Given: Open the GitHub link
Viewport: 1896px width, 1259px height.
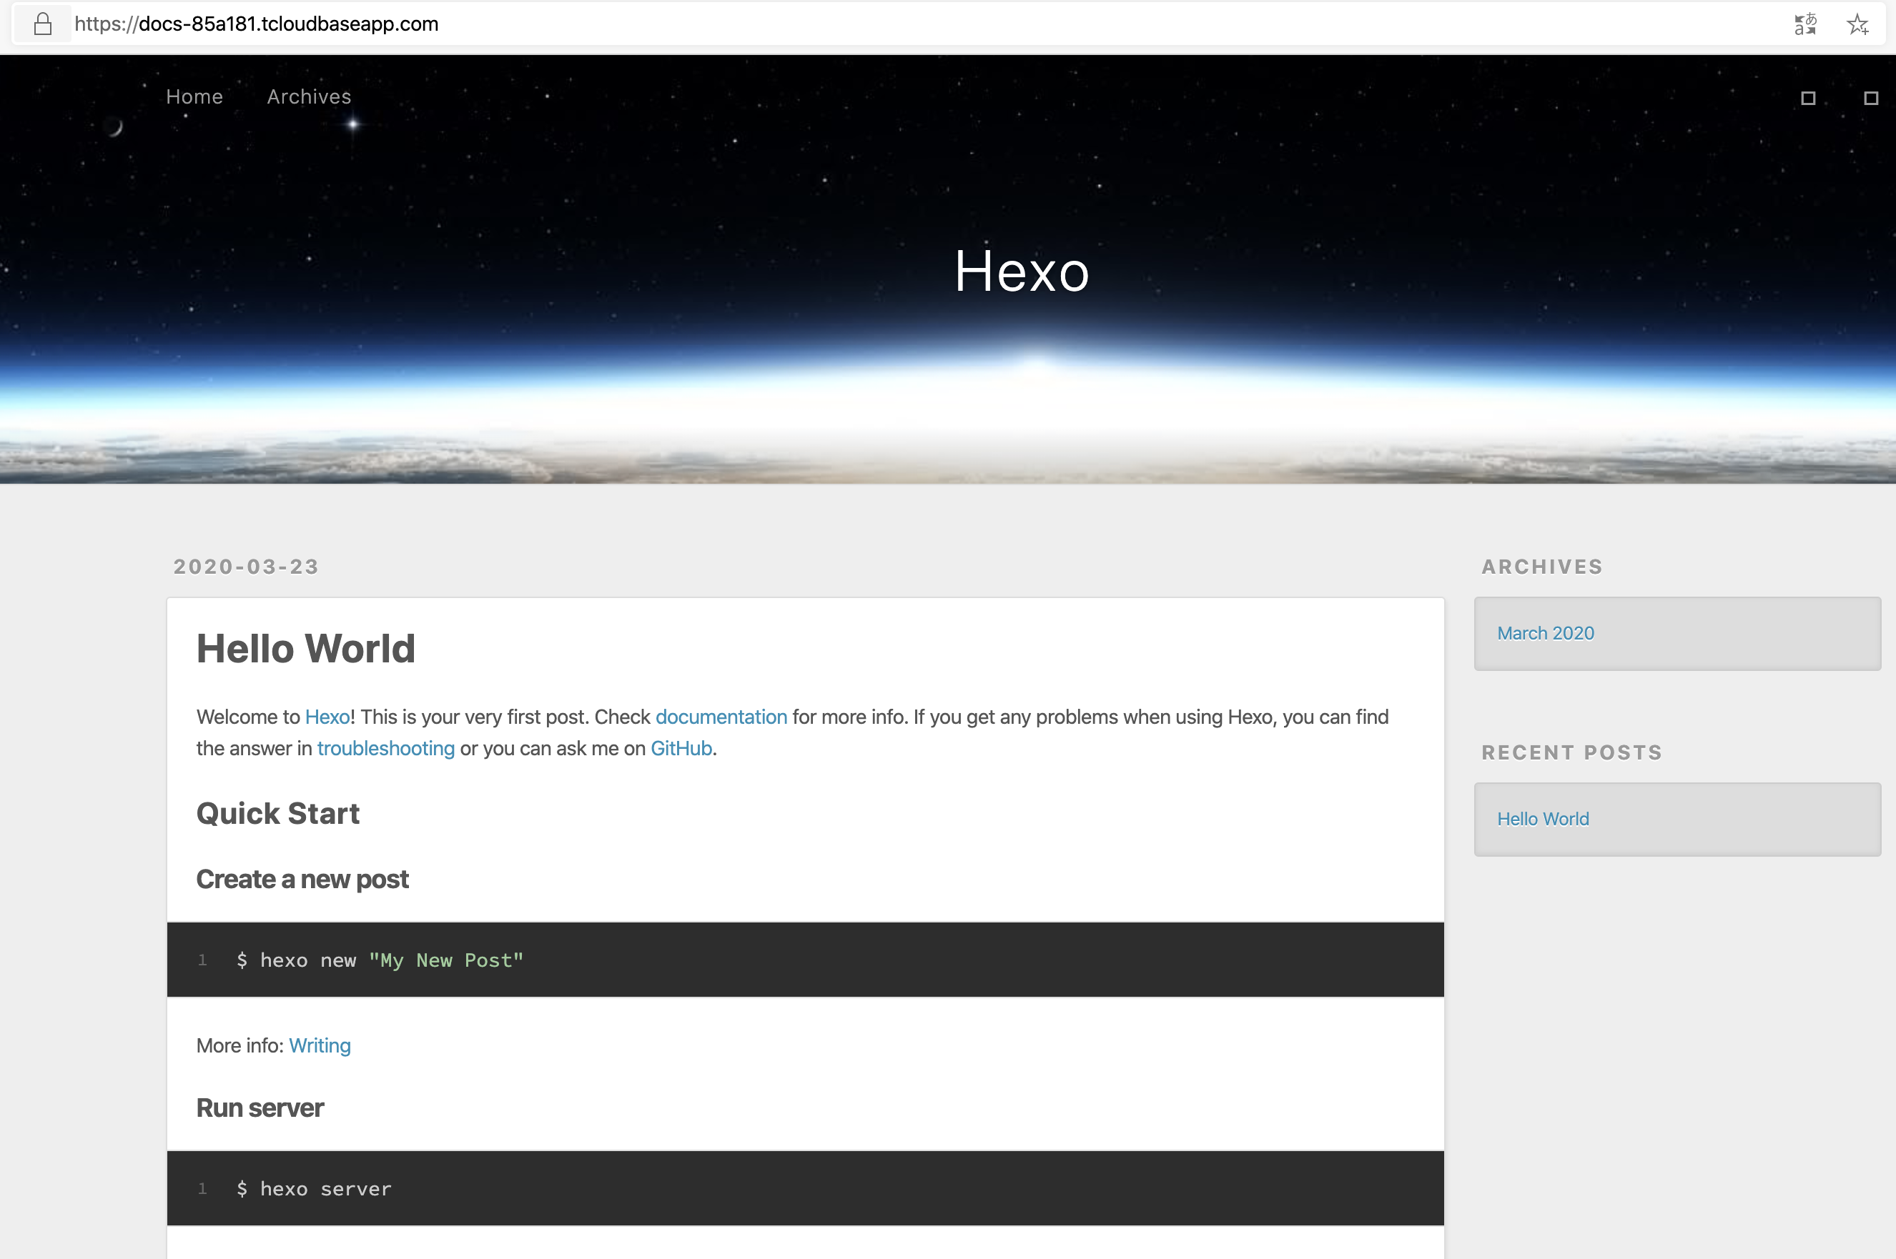Looking at the screenshot, I should (x=681, y=748).
